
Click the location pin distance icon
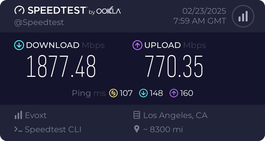(137, 129)
